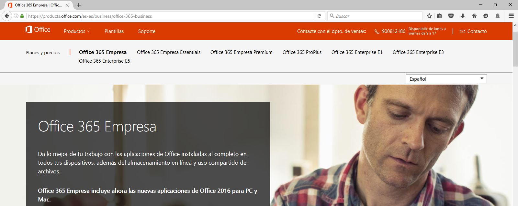Bookmark this page with star icon

[429, 16]
